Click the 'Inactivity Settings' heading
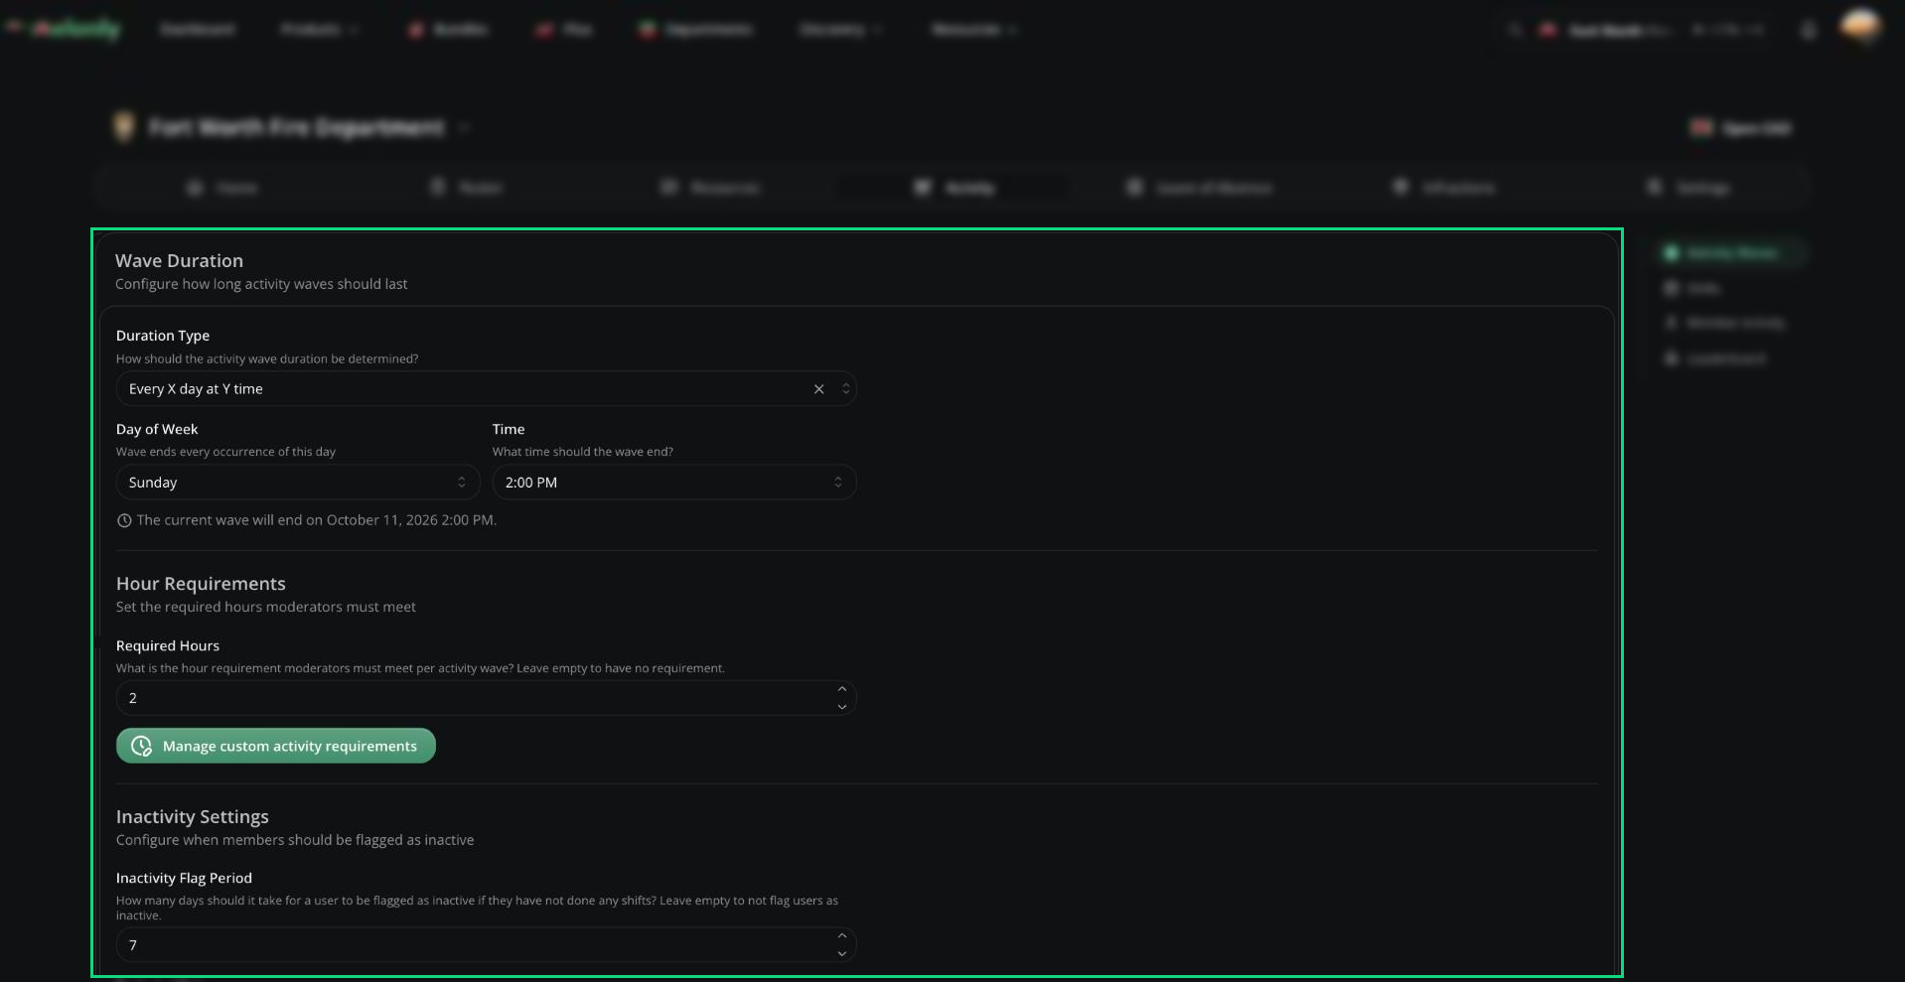1905x982 pixels. click(193, 817)
